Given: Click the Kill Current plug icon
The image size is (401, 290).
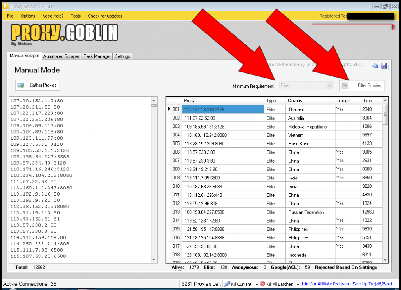Looking at the screenshot, I should point(227,284).
